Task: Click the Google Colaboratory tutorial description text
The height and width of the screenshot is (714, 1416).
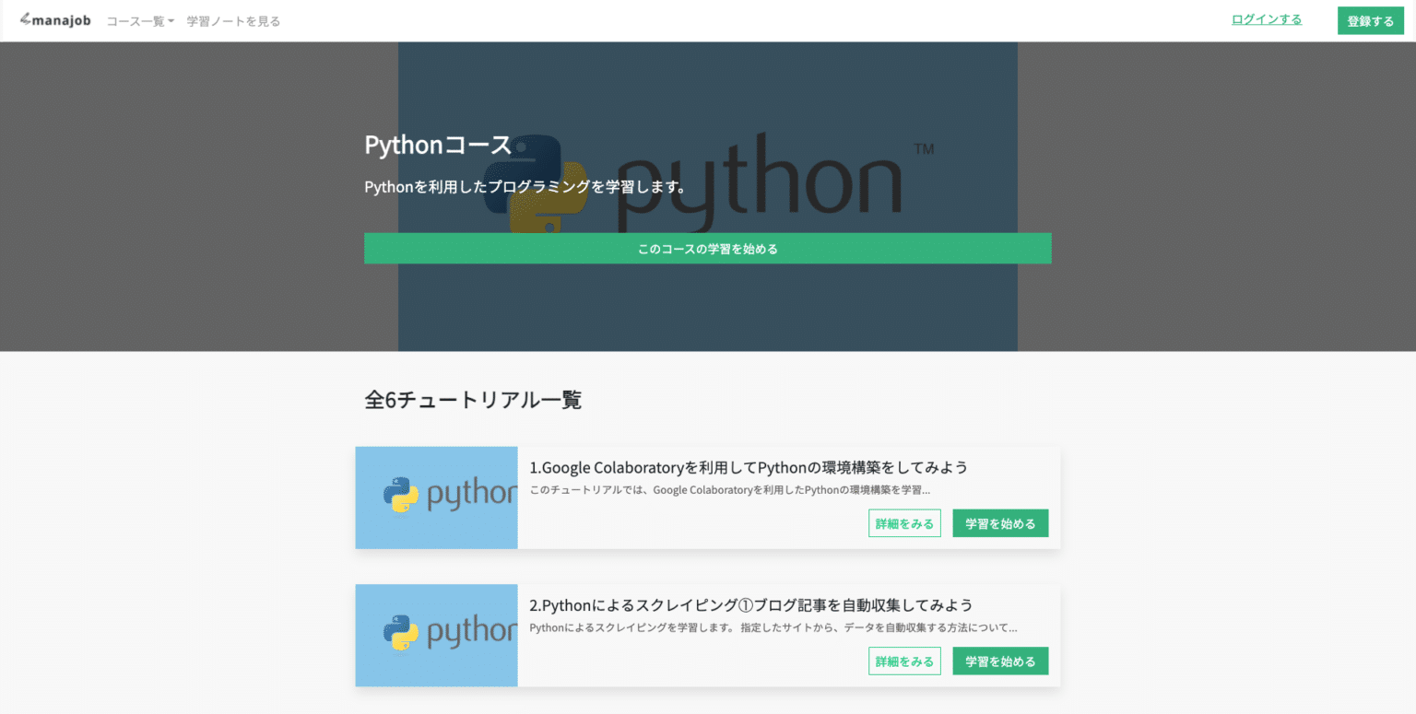Action: pyautogui.click(x=729, y=490)
